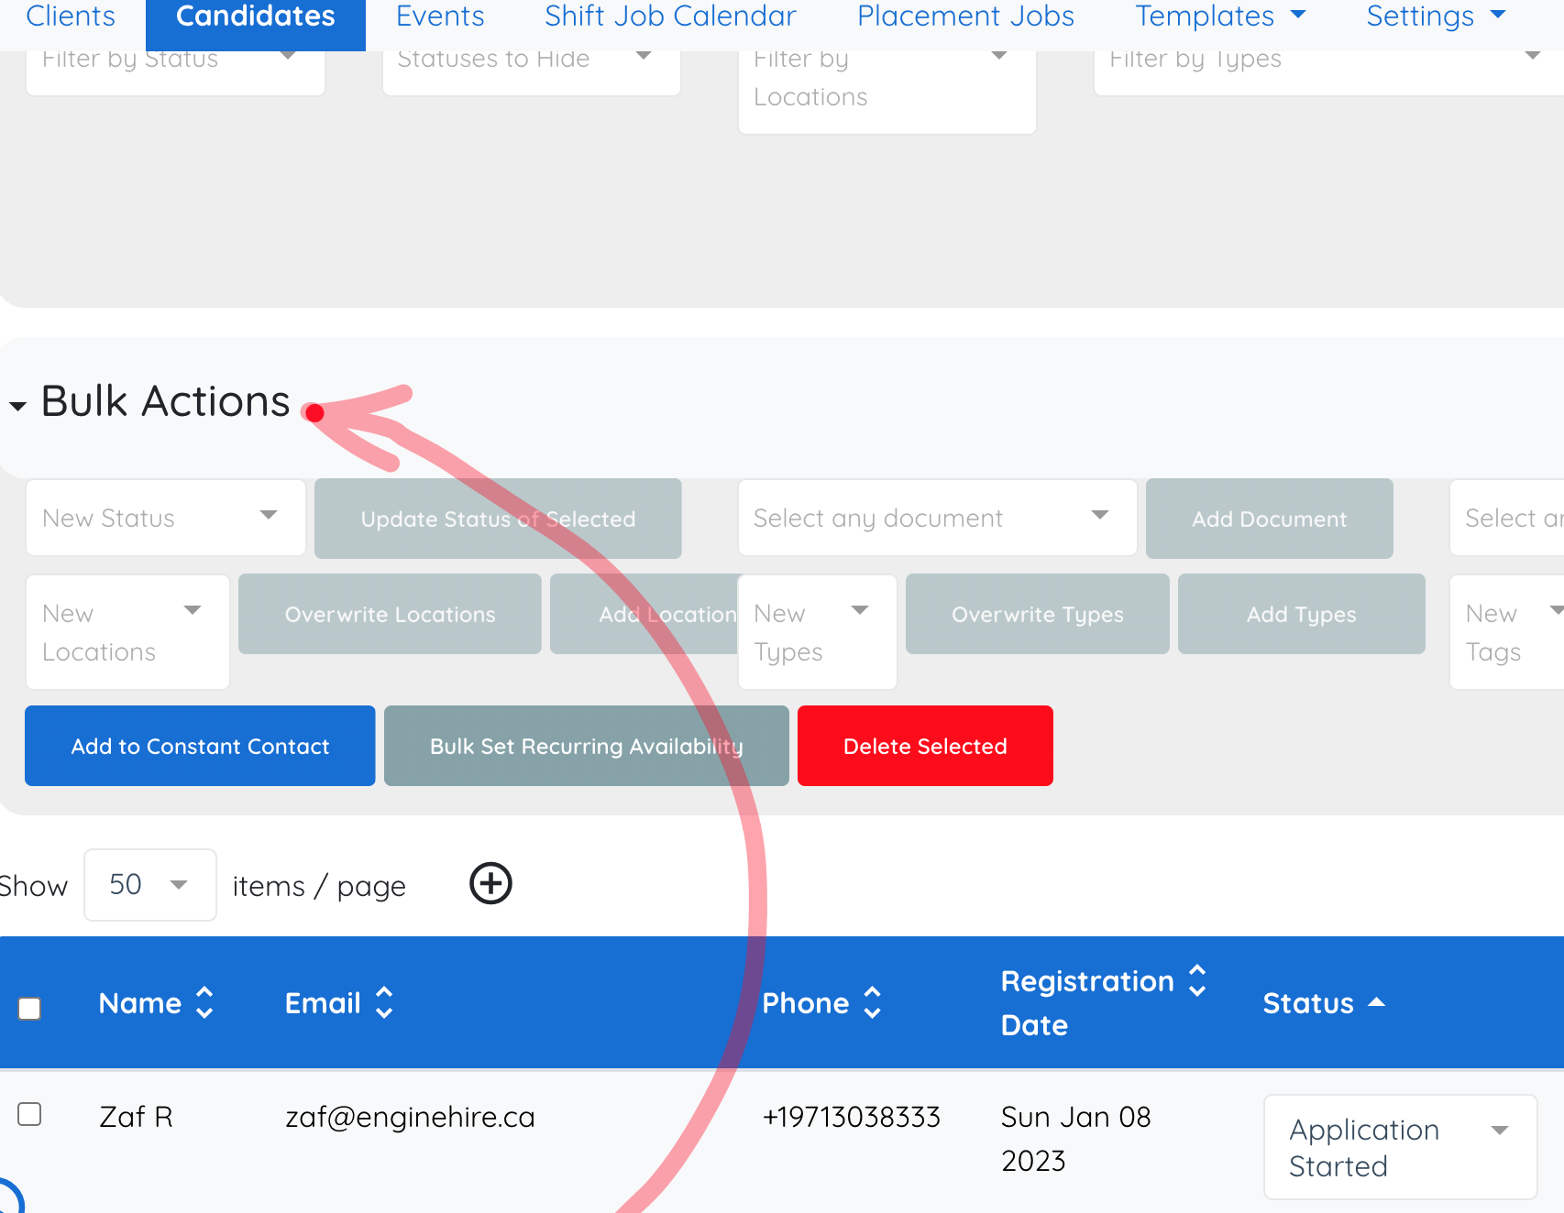Screen dimensions: 1564x1213
Task: Check the box for Zaf R
Action: [30, 1115]
